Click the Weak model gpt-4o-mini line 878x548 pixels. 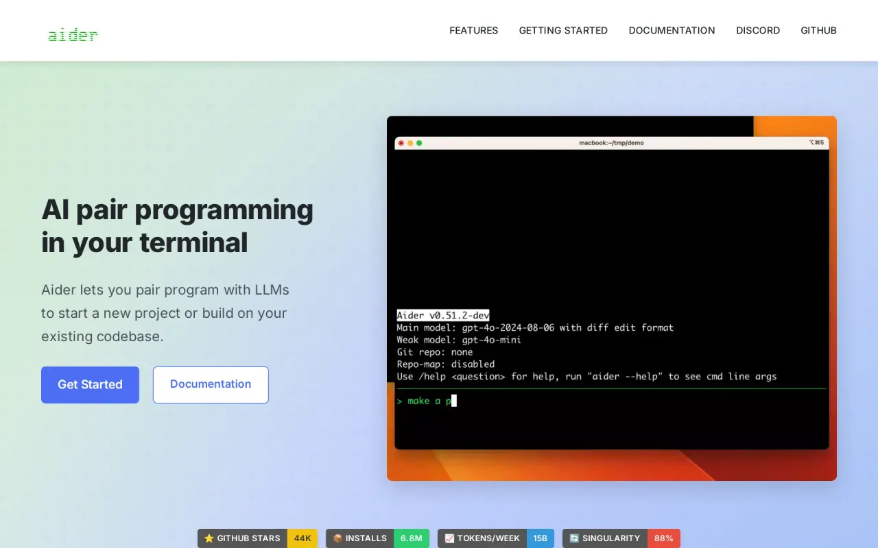(x=459, y=340)
